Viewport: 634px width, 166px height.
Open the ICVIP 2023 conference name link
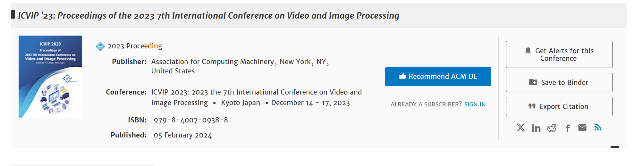point(257,97)
